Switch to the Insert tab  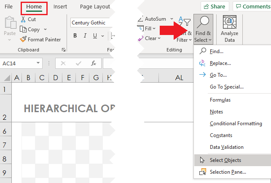point(60,7)
